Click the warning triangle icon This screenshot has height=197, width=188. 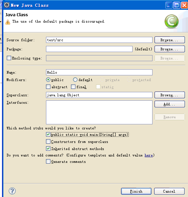pyautogui.click(x=8, y=22)
